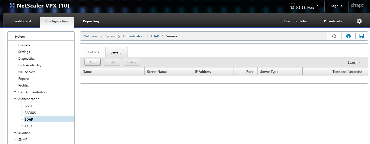Click the Servers breadcrumb text

click(172, 36)
